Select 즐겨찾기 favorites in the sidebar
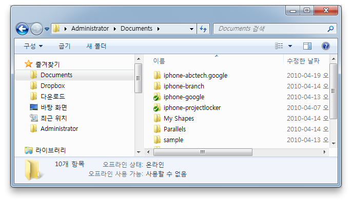Viewport: 352px width, 203px height. tap(48, 64)
